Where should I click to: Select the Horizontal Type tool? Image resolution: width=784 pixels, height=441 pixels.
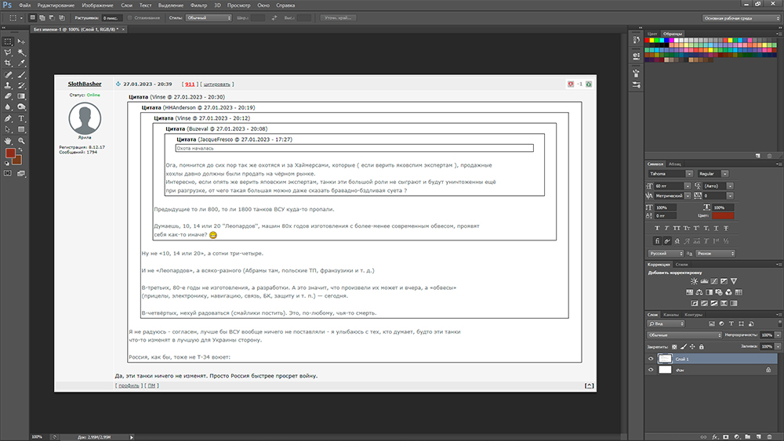[x=21, y=119]
